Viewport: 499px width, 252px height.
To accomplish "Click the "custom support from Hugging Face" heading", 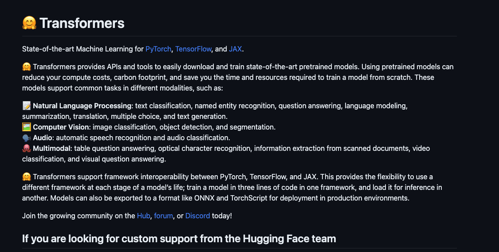I will tap(179, 239).
